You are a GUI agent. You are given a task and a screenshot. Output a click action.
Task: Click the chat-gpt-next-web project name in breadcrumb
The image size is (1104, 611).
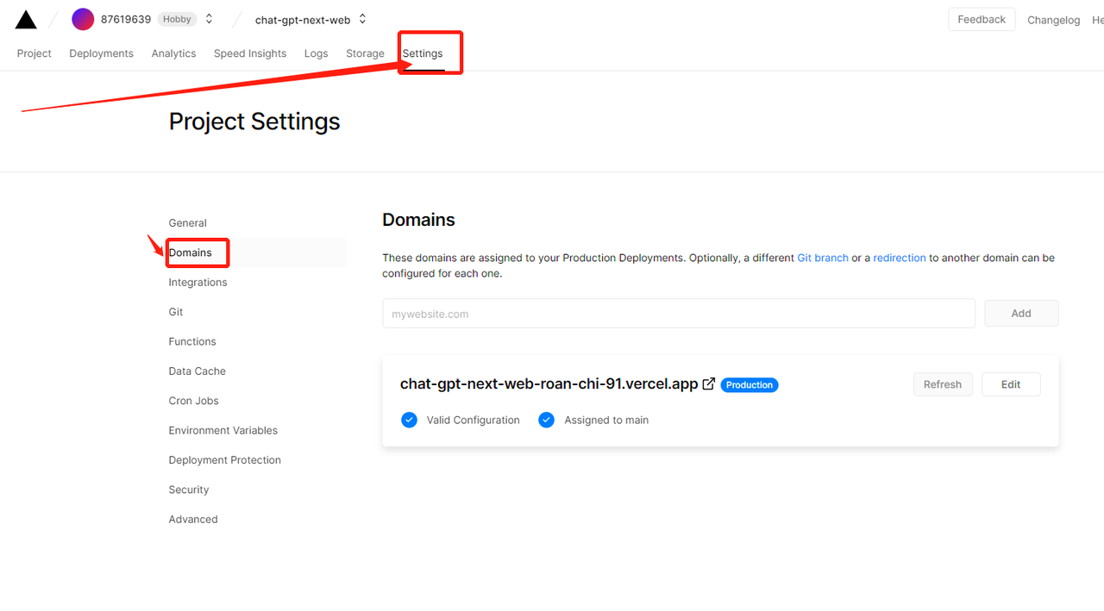303,19
